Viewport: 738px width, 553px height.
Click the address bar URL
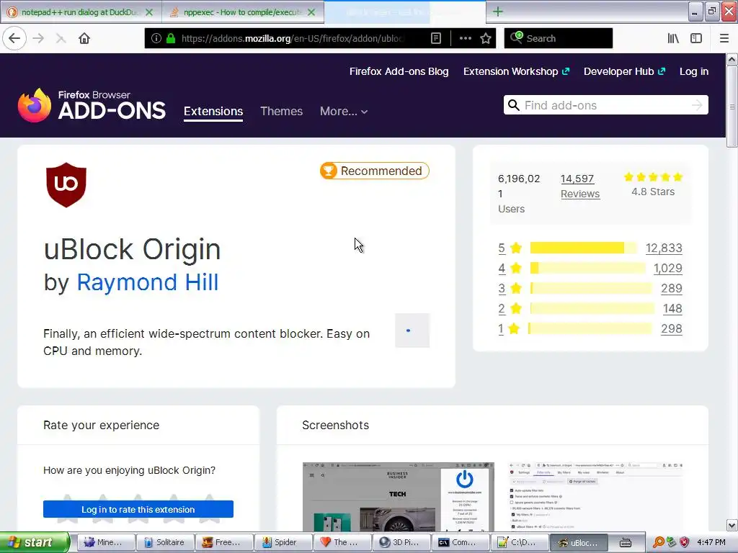click(292, 39)
